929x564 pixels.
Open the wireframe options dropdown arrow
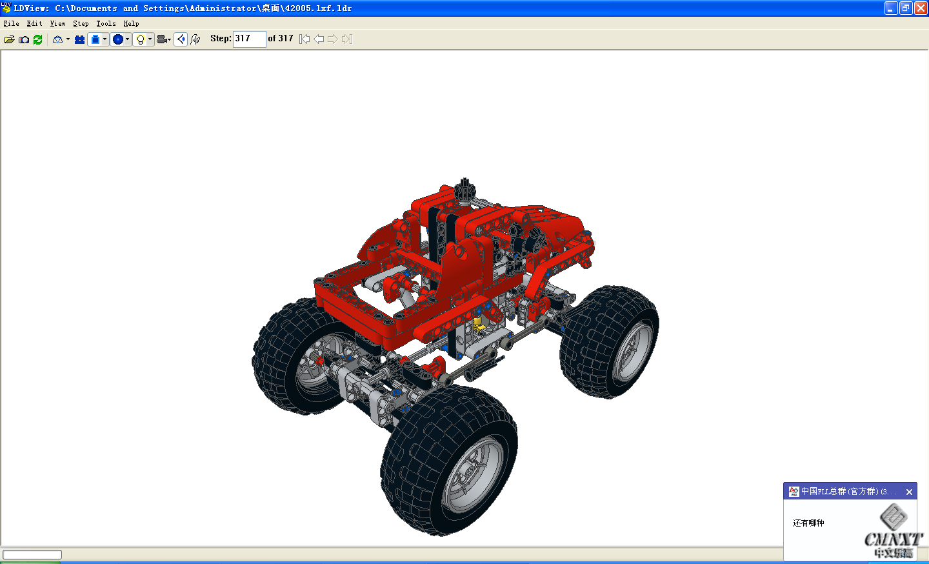(68, 39)
